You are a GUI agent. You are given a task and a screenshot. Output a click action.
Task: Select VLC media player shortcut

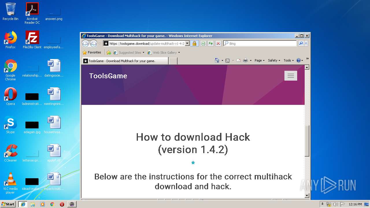[x=10, y=183]
